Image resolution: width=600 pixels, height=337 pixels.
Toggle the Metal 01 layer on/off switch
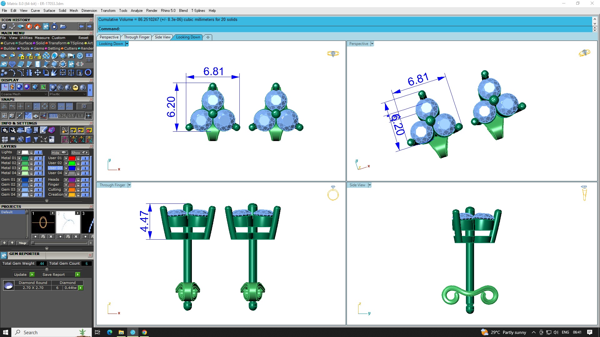38,158
